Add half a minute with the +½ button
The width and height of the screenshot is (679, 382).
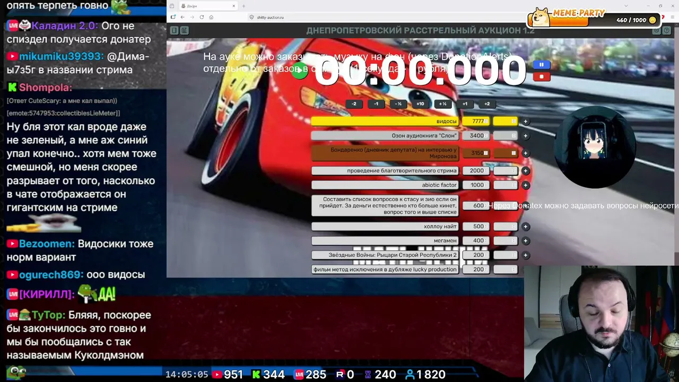click(x=442, y=104)
